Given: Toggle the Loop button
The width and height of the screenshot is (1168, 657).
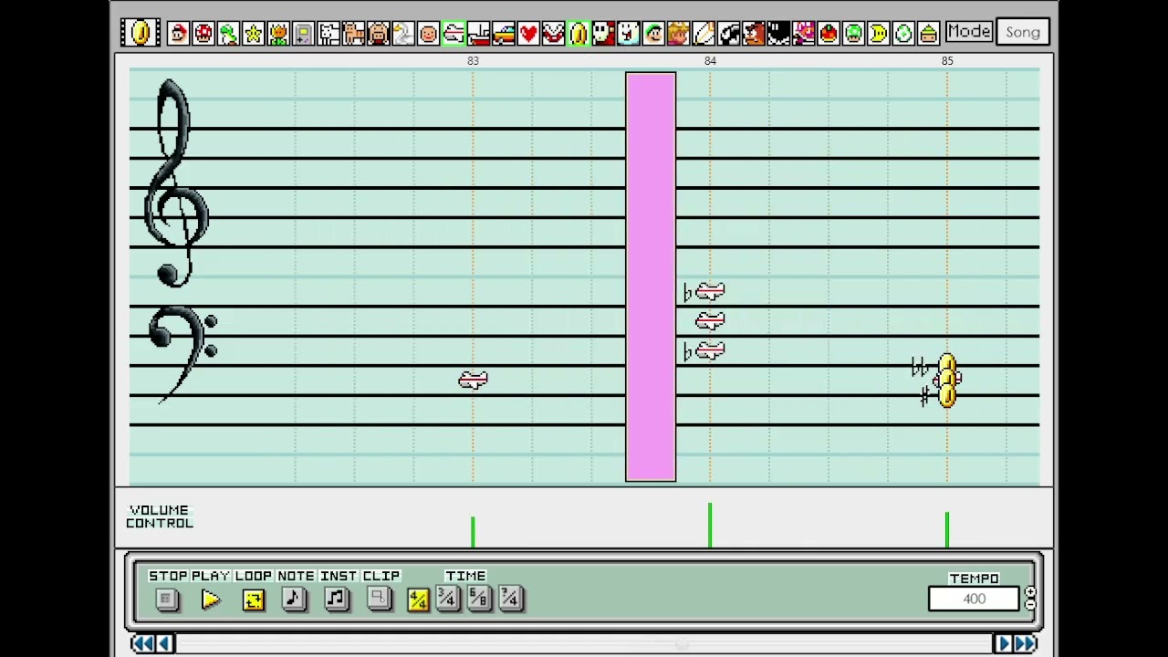Looking at the screenshot, I should click(x=254, y=599).
